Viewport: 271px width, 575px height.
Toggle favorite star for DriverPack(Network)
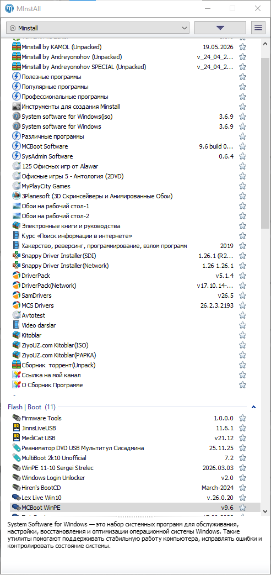coord(242,286)
